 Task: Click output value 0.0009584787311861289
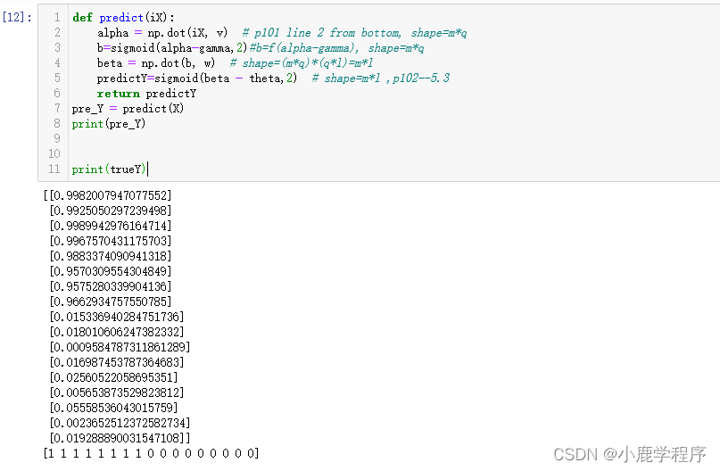coord(120,347)
